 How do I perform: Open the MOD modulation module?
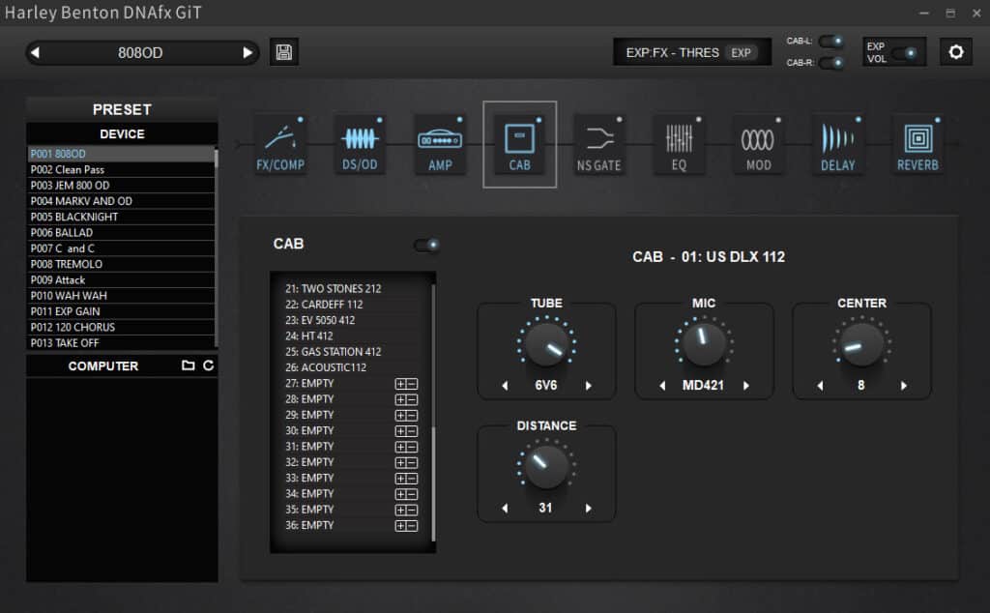click(759, 145)
